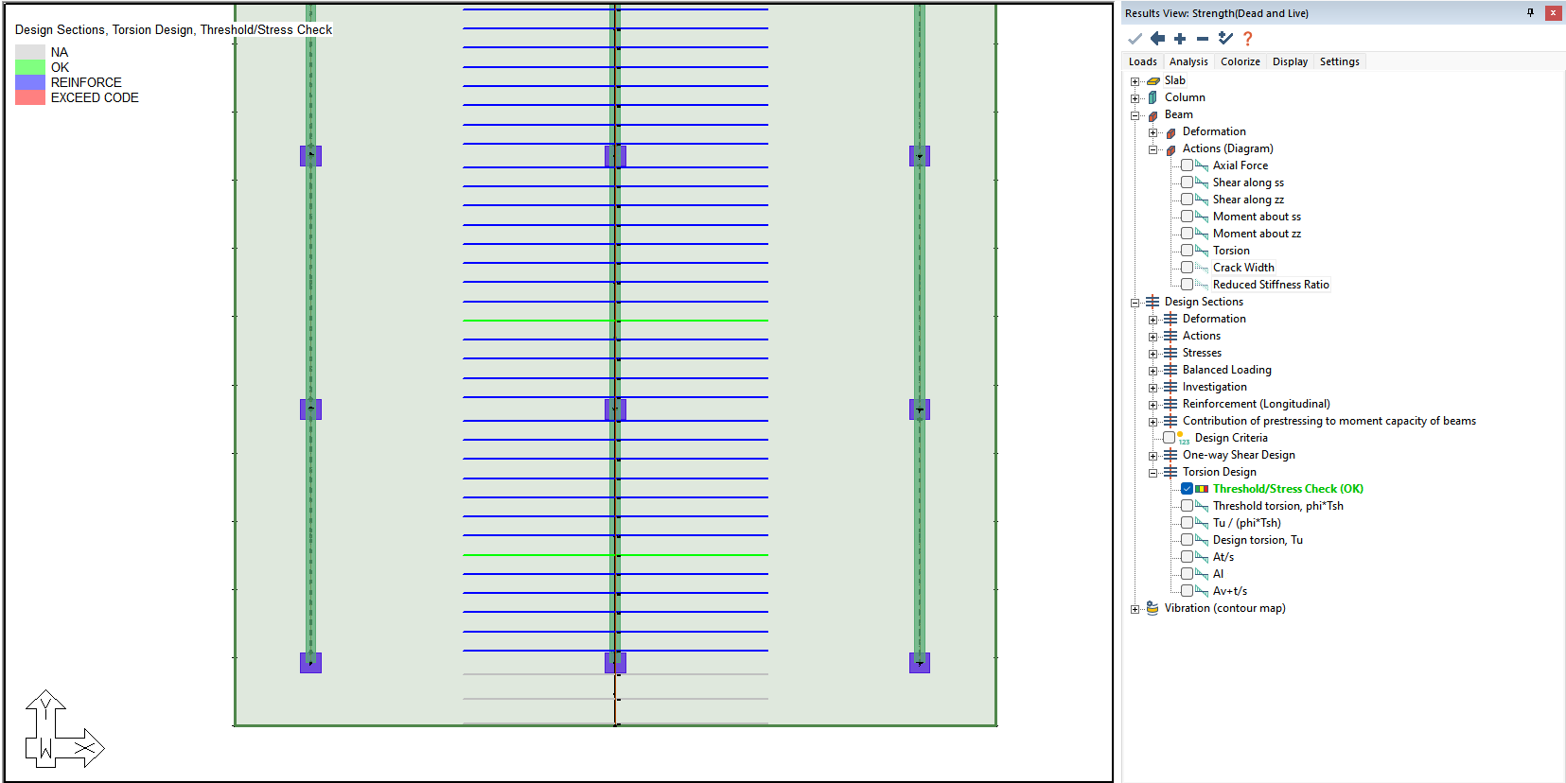
Task: Select the Reduced Stiffness Ratio label
Action: pos(1271,285)
